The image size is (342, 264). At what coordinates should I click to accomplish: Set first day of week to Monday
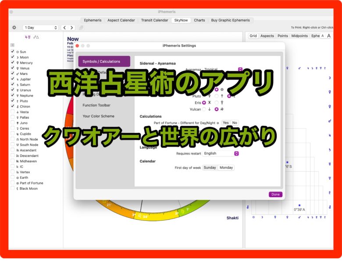click(226, 168)
